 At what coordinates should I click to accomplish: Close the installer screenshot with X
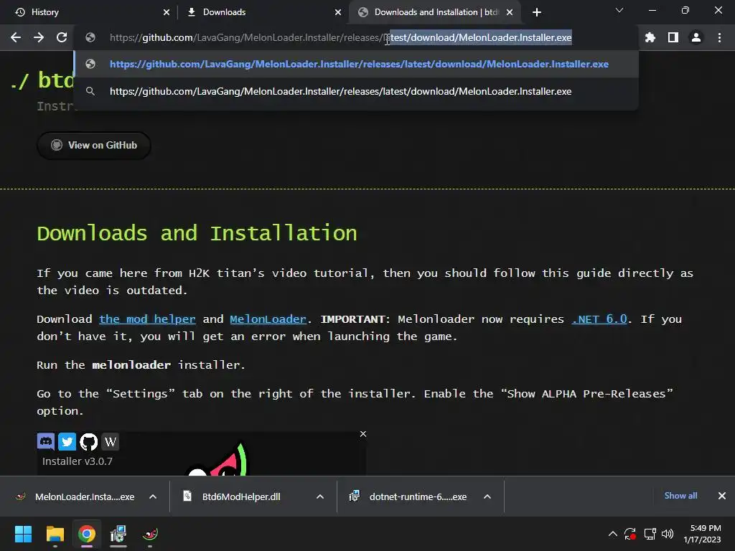pyautogui.click(x=362, y=434)
